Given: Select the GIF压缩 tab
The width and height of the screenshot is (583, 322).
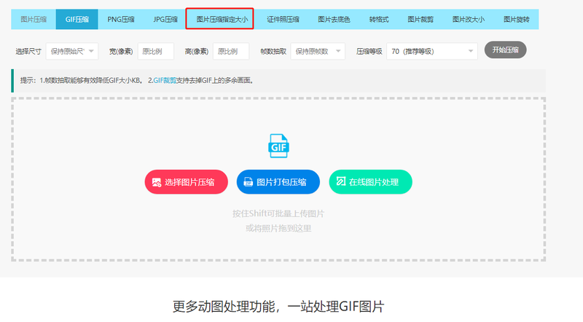Looking at the screenshot, I should pyautogui.click(x=77, y=20).
